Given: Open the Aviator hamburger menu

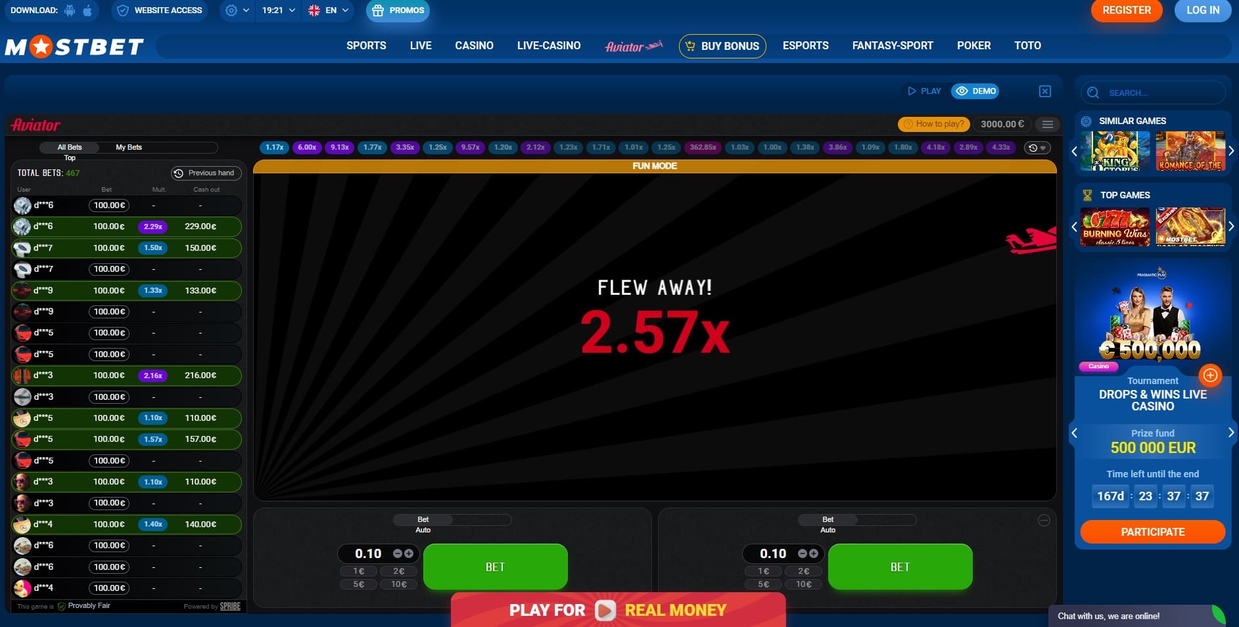Looking at the screenshot, I should coord(1048,124).
